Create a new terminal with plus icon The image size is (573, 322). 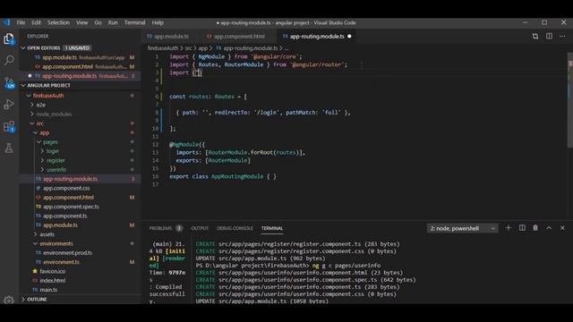tap(508, 228)
